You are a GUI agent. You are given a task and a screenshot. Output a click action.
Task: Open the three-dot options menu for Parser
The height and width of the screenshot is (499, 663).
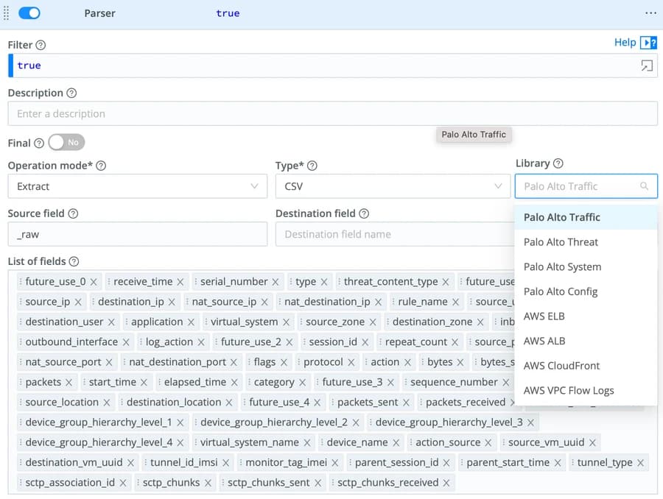click(x=650, y=13)
